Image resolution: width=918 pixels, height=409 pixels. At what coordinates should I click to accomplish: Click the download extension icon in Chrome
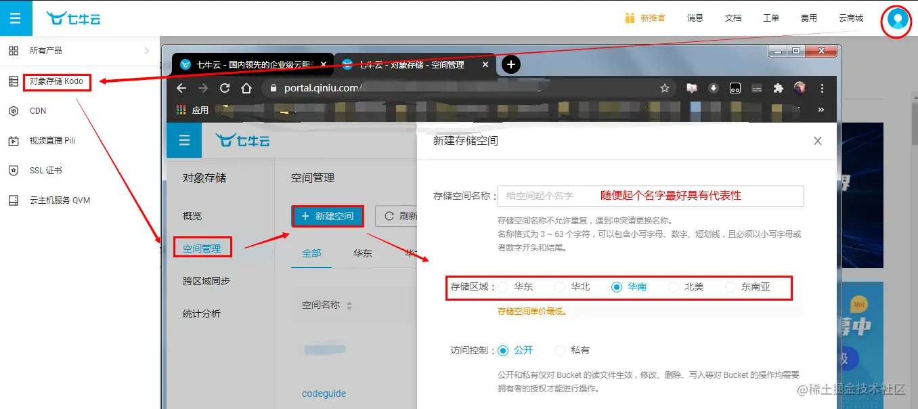pos(714,88)
